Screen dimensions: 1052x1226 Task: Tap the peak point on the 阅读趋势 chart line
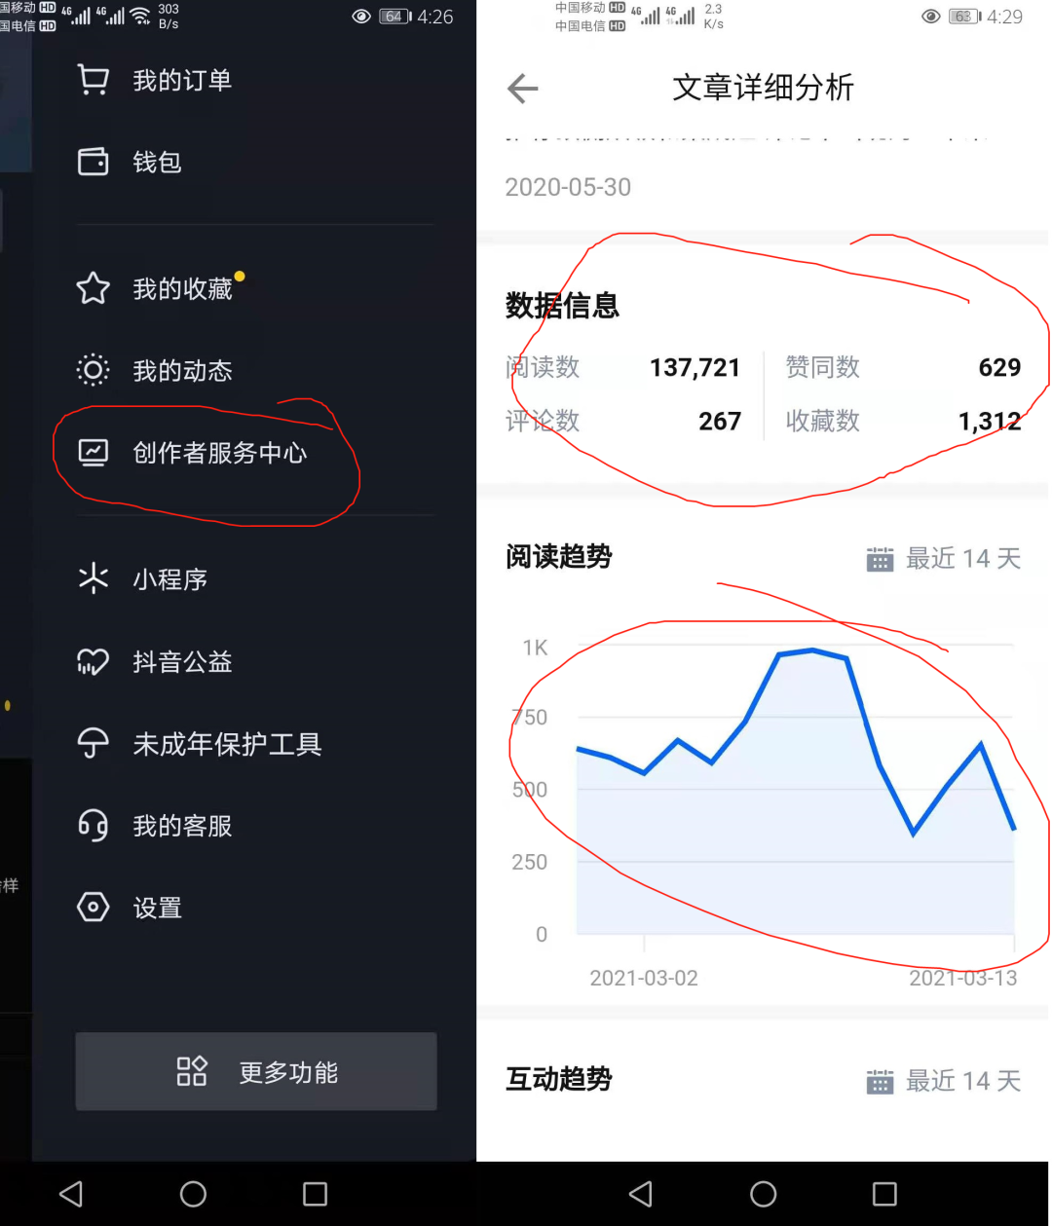813,650
